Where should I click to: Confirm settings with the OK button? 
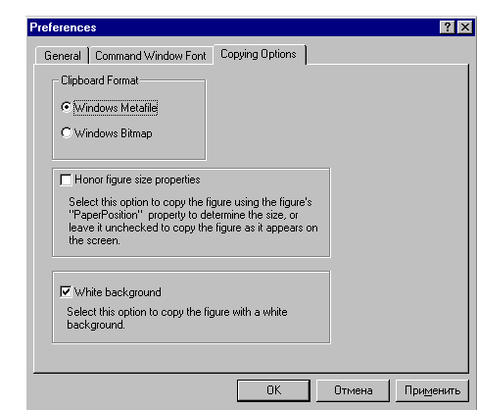273,390
